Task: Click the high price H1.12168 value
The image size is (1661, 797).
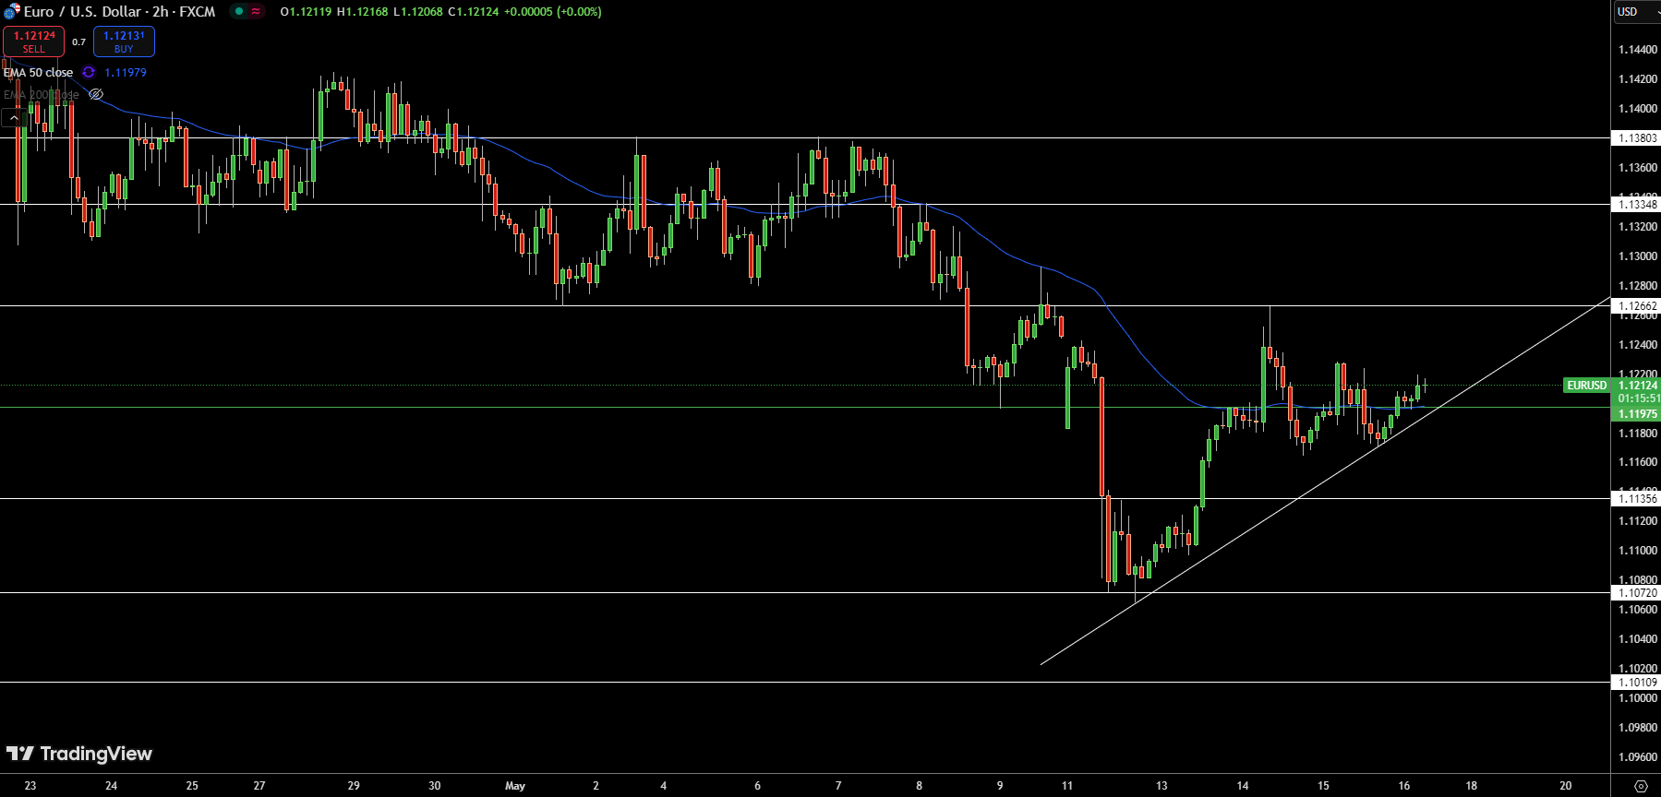Action: click(362, 12)
